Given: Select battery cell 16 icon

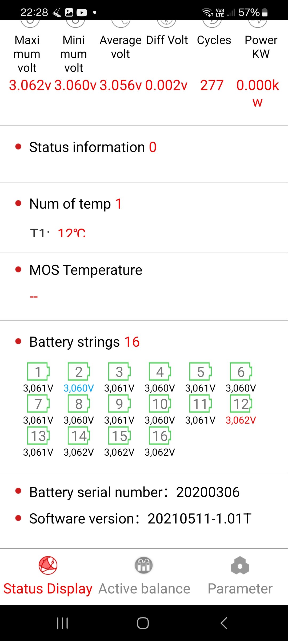Looking at the screenshot, I should [160, 436].
